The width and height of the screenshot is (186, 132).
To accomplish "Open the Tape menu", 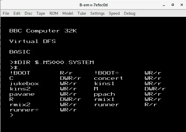I will click(41, 13).
